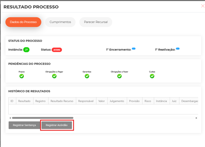Close the Resultado Processo dialog

coord(203,6)
